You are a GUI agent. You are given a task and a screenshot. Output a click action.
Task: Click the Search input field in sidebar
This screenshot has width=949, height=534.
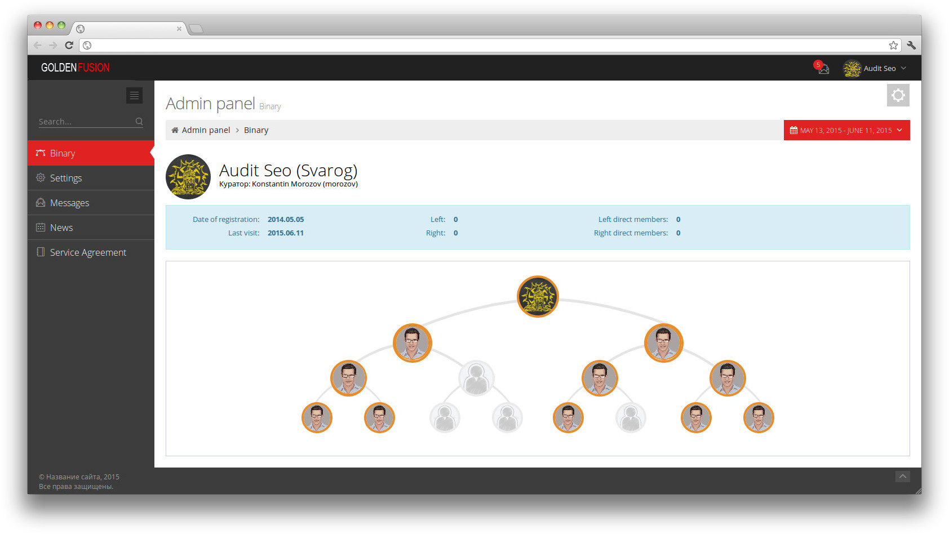pos(85,122)
